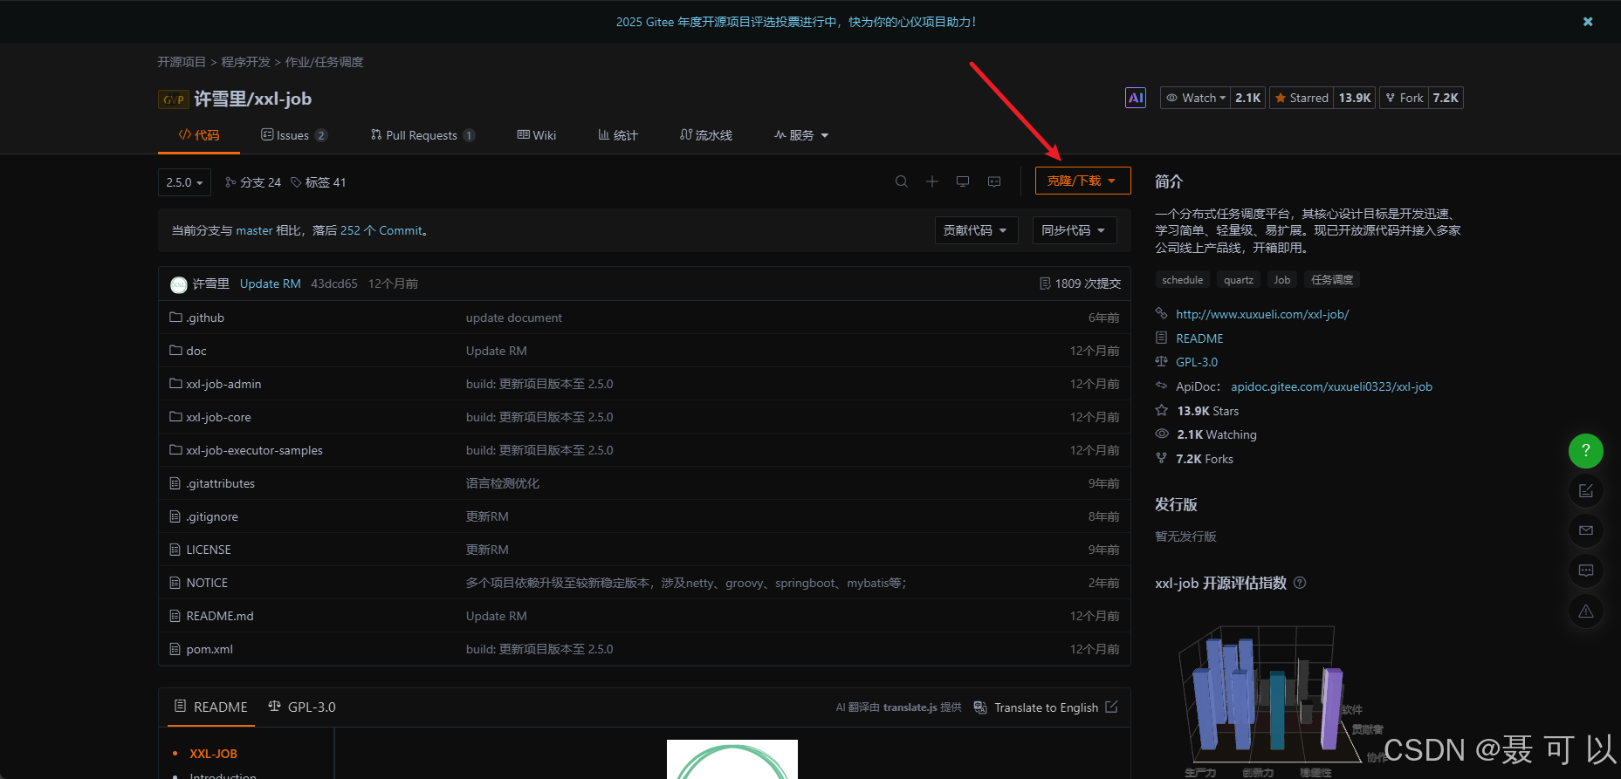Open the Watch dropdown
The height and width of the screenshot is (779, 1621).
(x=1196, y=98)
